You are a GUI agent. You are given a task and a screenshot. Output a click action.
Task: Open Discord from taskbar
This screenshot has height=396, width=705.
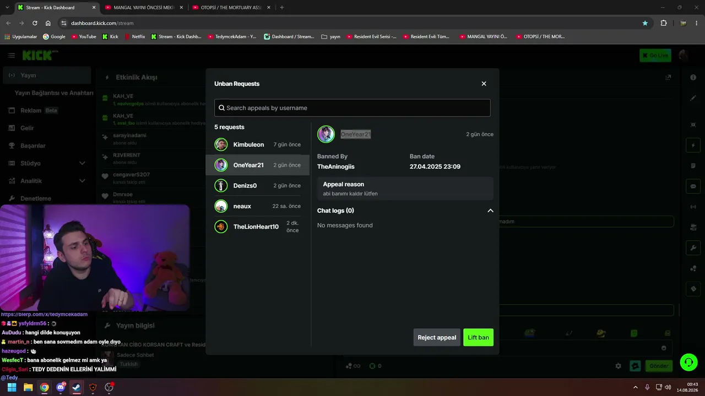tap(61, 387)
